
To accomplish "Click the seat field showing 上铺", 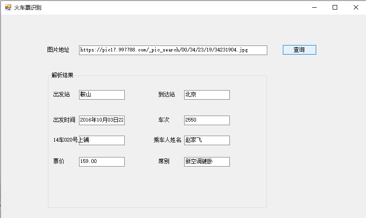I will coord(101,140).
